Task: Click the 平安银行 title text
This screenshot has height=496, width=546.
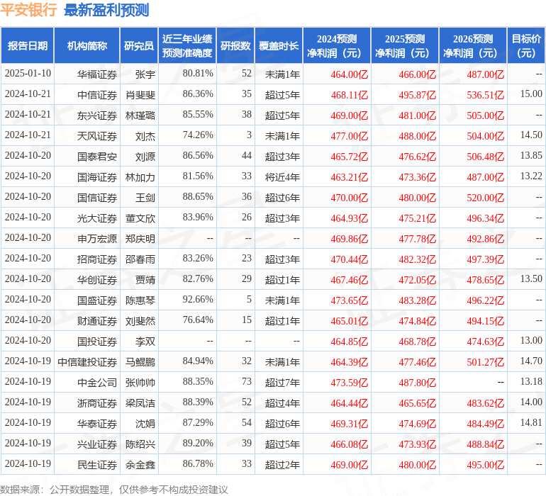Action: click(x=28, y=9)
